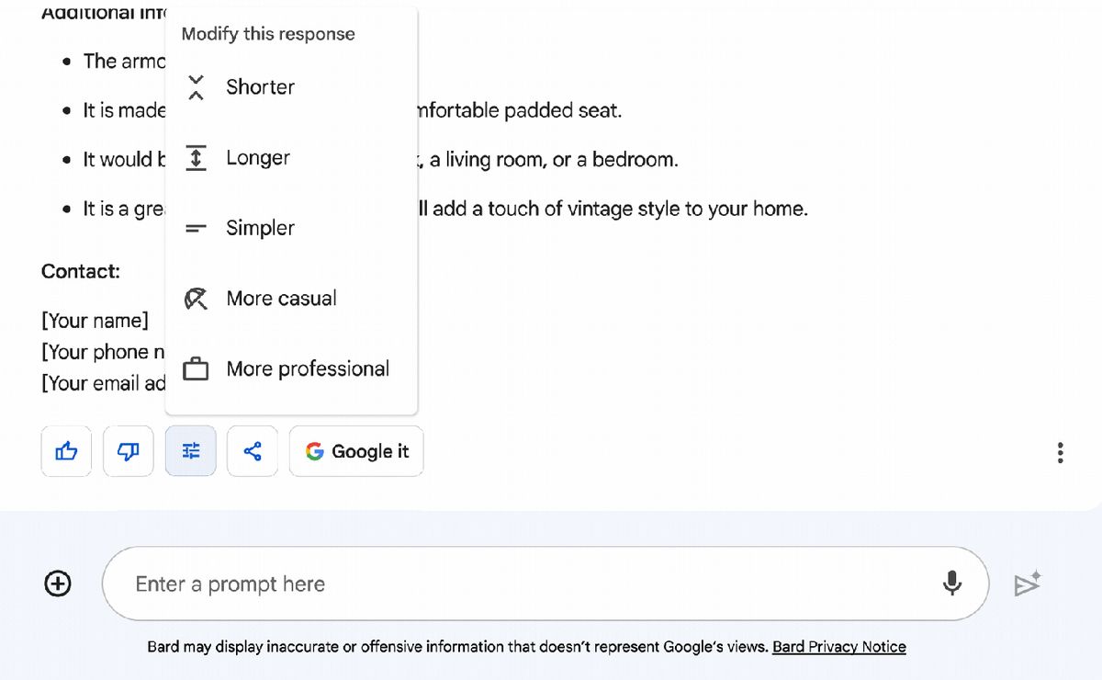Click the plus upload icon
This screenshot has width=1102, height=680.
coord(58,584)
